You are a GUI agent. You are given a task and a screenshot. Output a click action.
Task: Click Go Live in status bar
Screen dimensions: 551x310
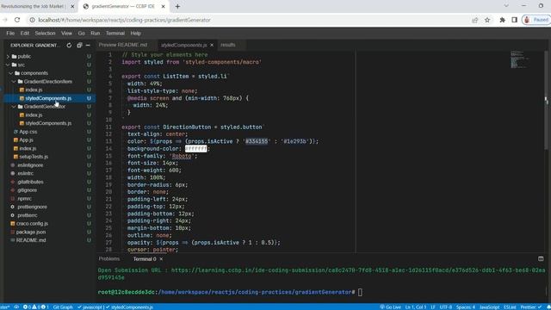(x=390, y=307)
